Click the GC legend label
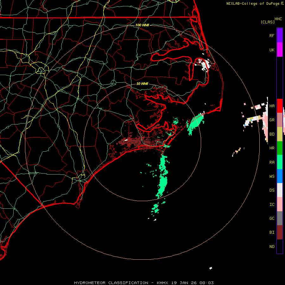Screen dimensions: 285x285 [272, 218]
